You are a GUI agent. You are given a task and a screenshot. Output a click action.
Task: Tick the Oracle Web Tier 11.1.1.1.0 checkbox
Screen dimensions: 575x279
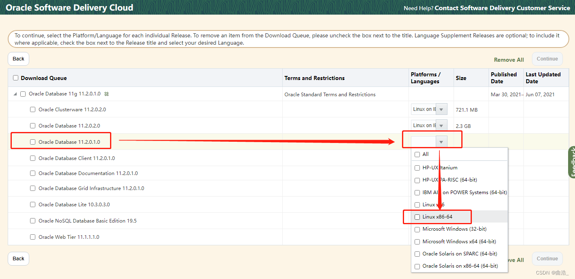click(33, 237)
